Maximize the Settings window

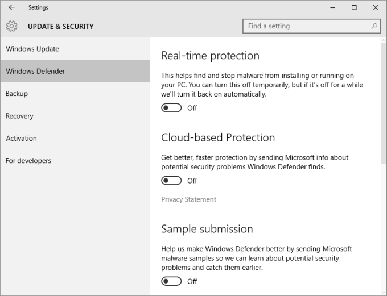point(354,7)
